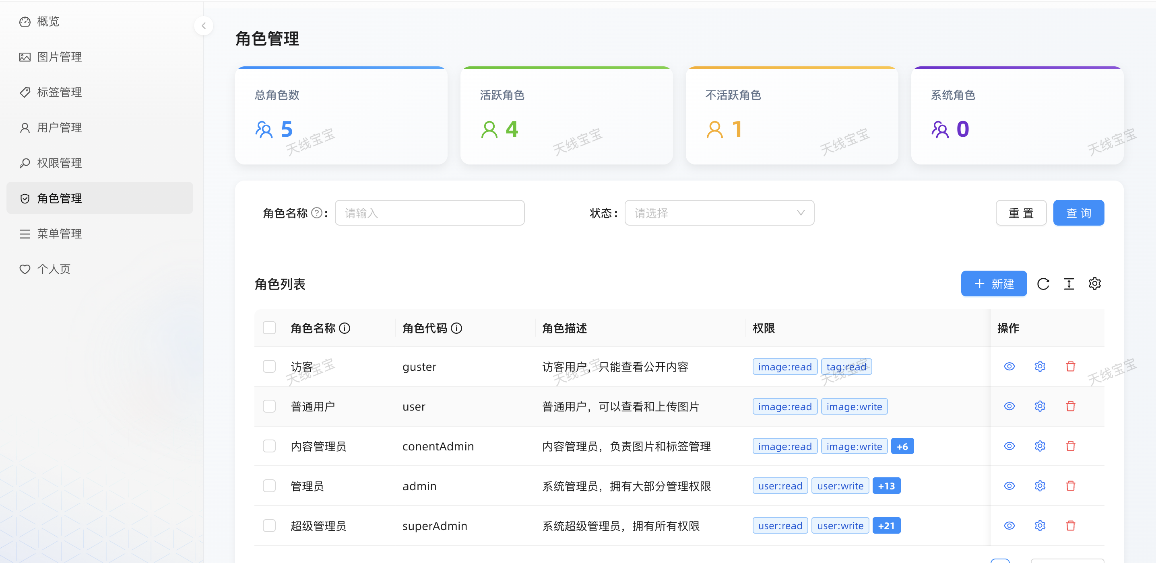
Task: Click the refresh icon beside 新建
Action: point(1042,284)
